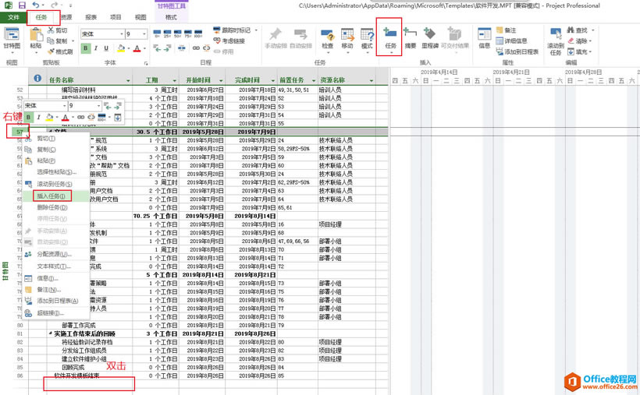Open the Information (信息) properties icon

484,38
